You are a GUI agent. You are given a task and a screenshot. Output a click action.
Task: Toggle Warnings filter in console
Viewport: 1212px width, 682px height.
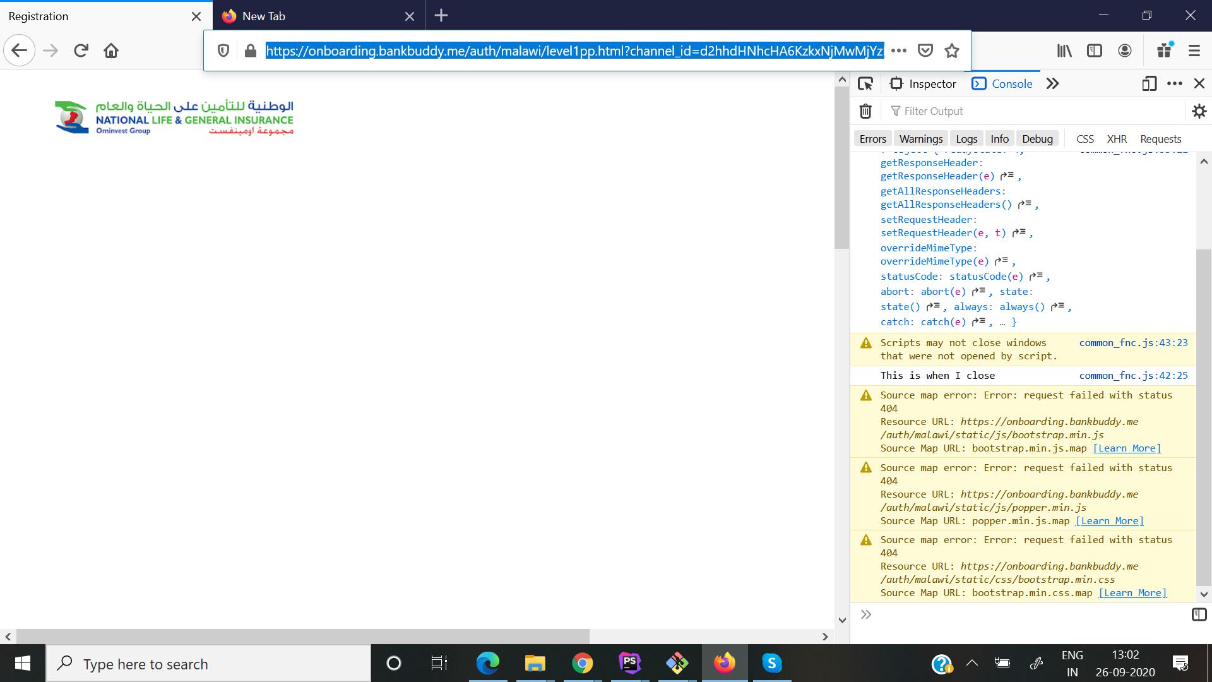(x=921, y=139)
